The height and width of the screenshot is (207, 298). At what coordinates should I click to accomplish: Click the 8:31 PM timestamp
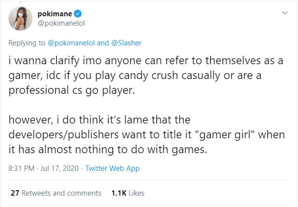pyautogui.click(x=22, y=168)
